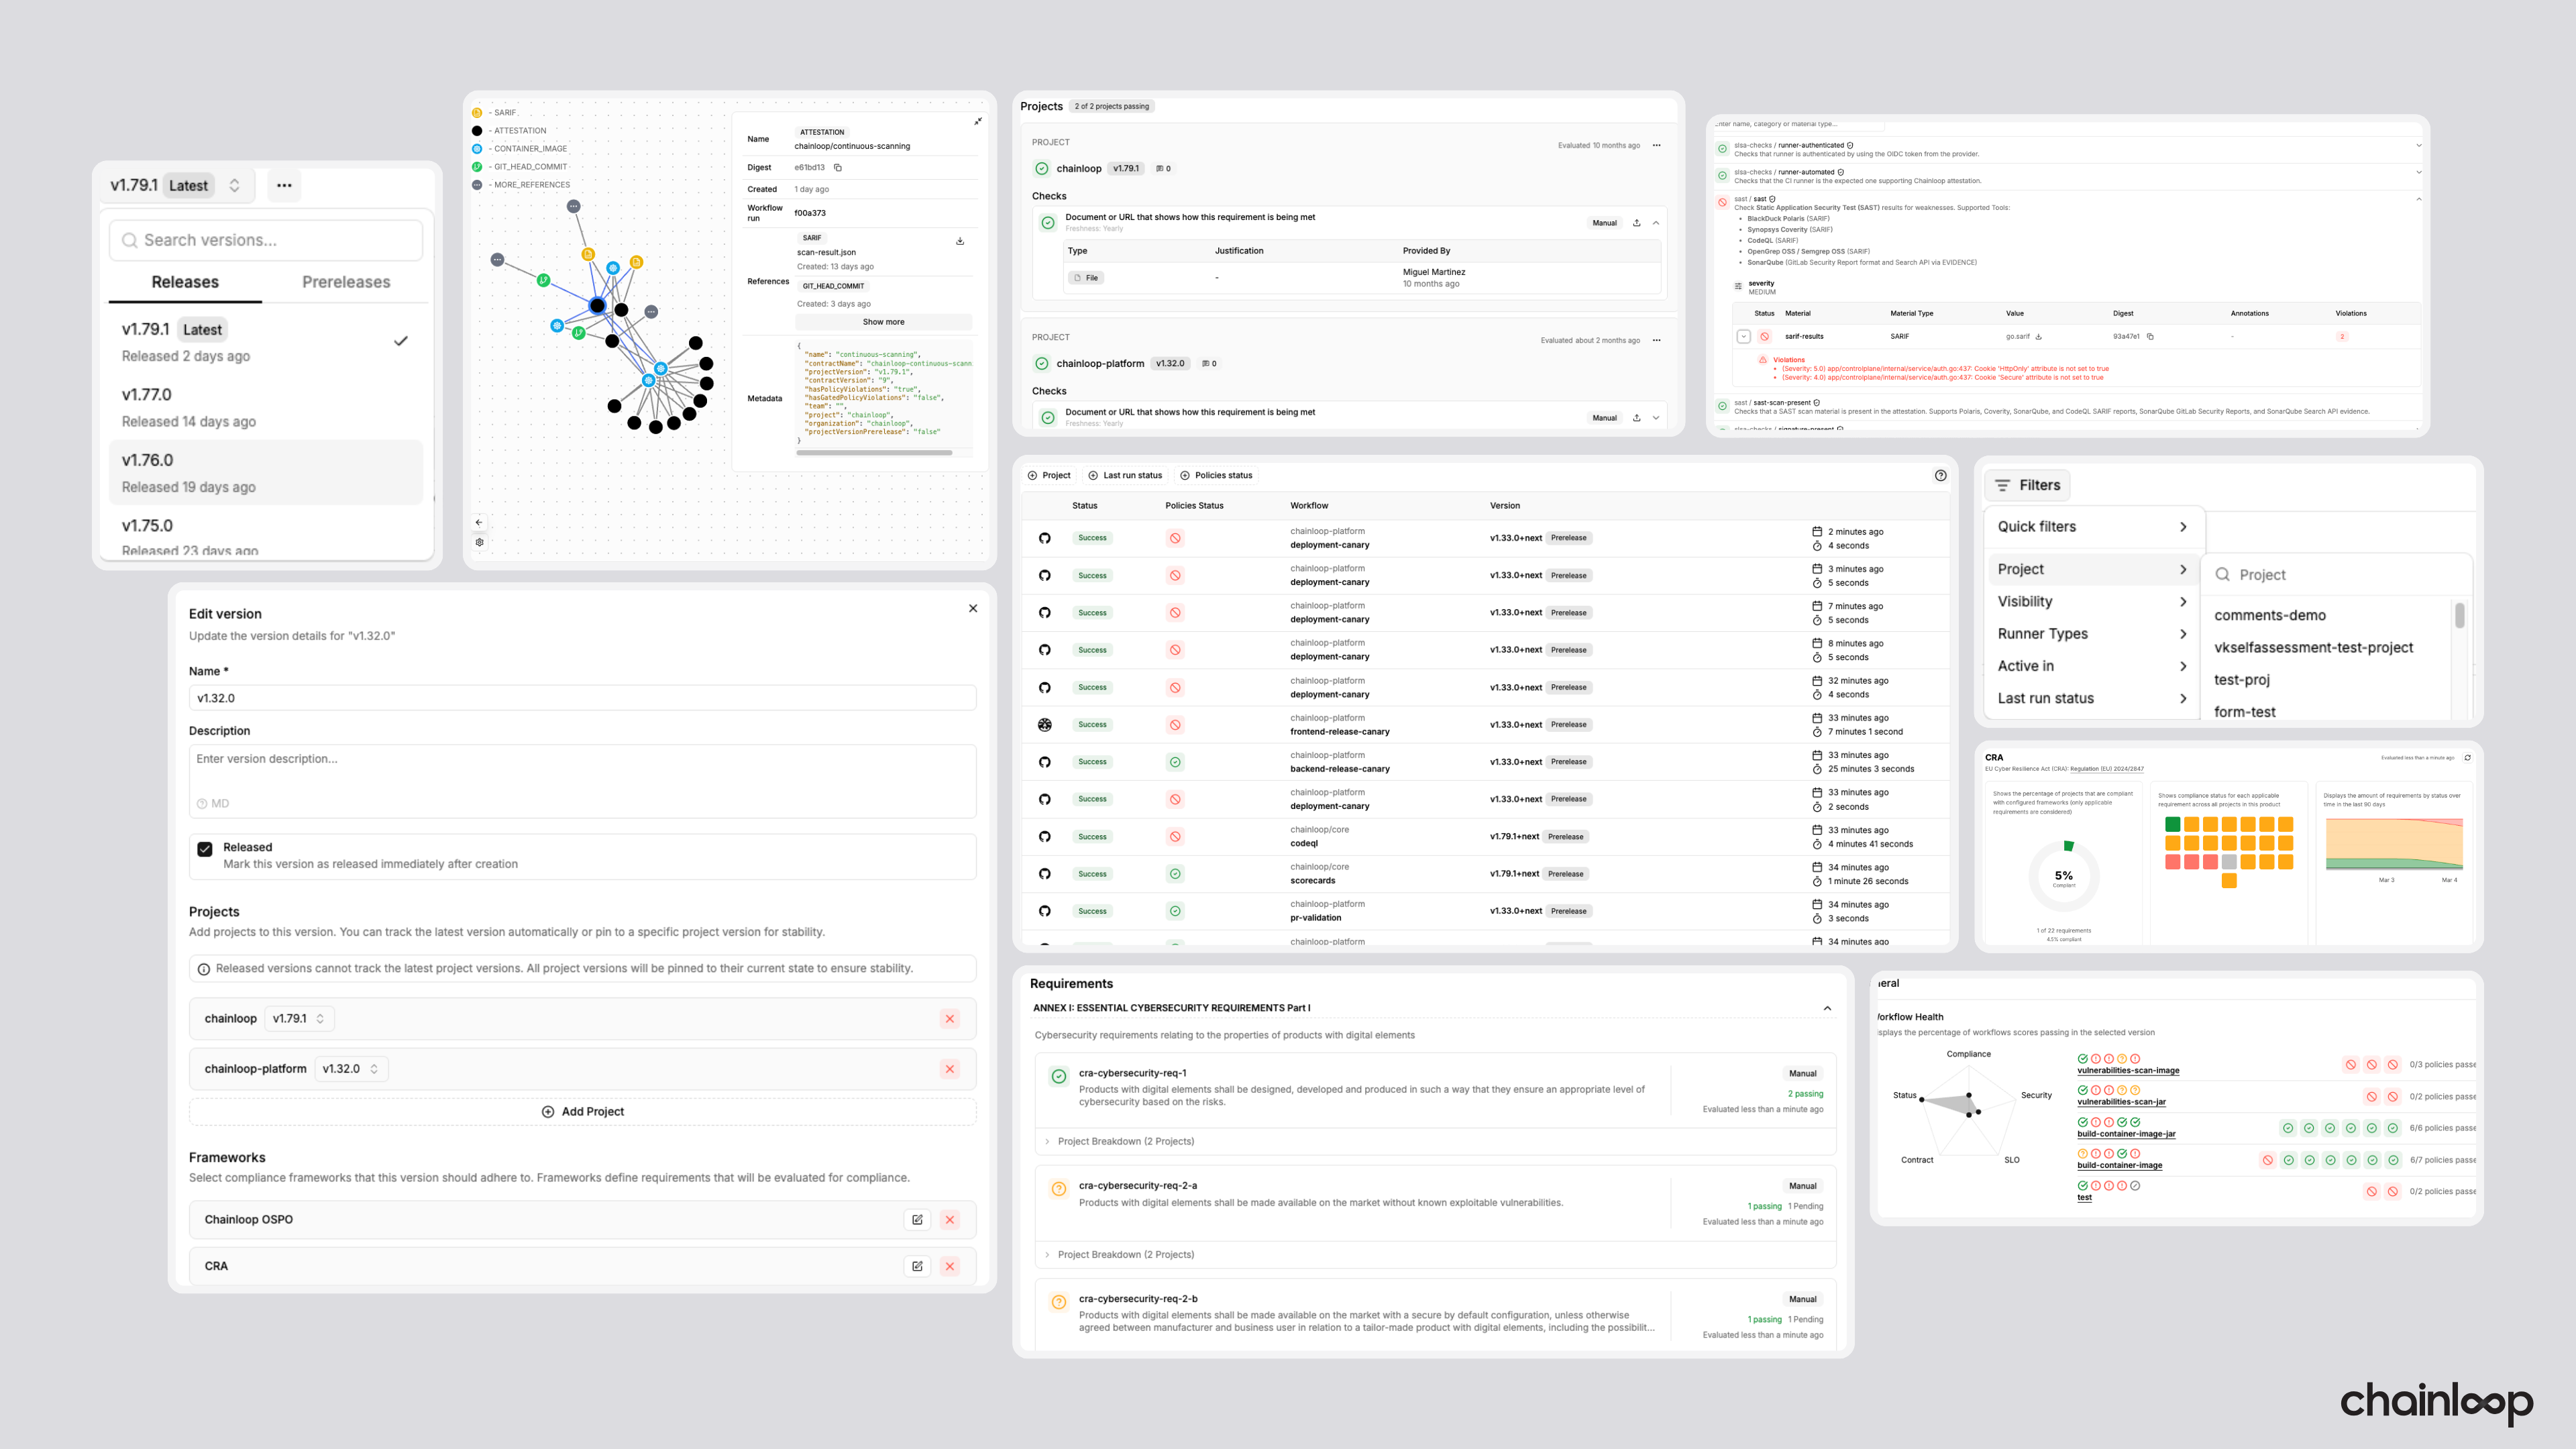Download the scan-result.json SARIF file
The width and height of the screenshot is (2576, 1449).
pos(959,241)
